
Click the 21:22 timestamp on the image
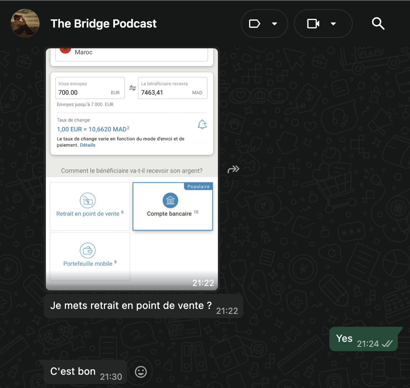203,283
